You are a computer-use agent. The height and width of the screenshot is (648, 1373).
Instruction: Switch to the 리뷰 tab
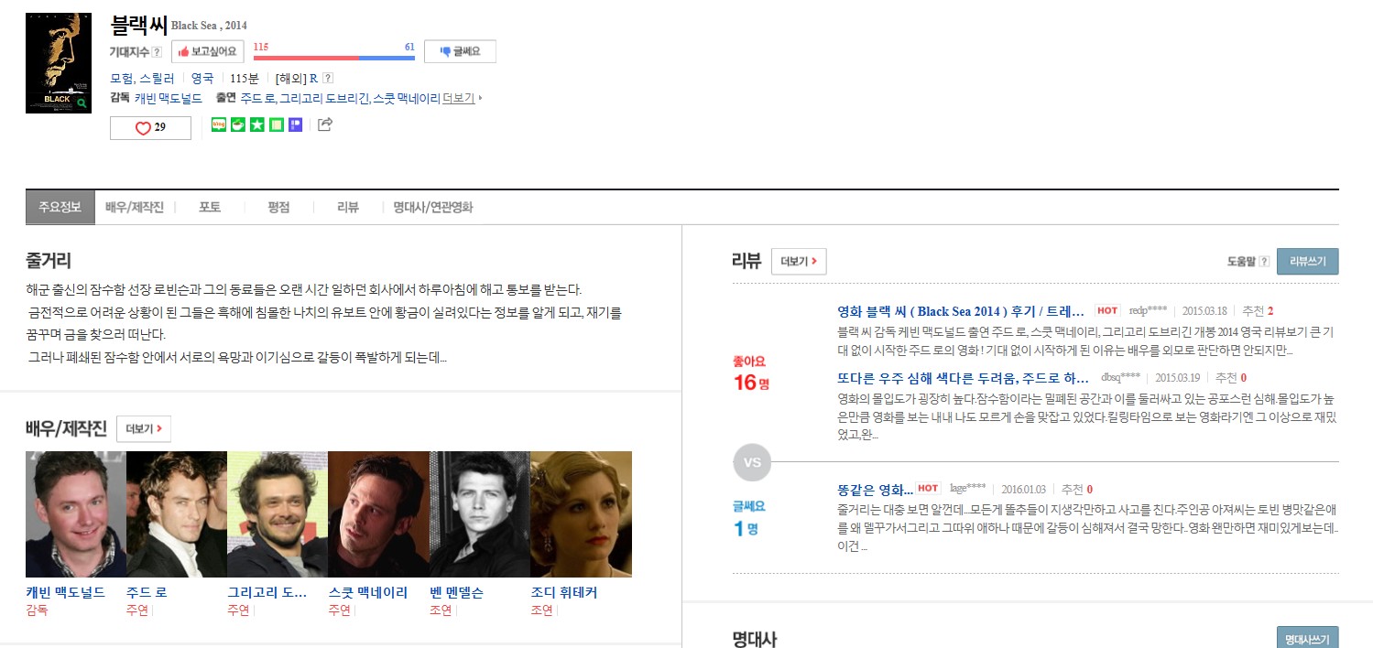[x=348, y=208]
